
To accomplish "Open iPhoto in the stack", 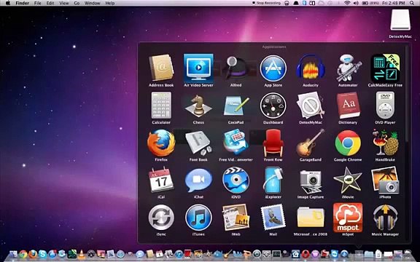I will pos(385,180).
